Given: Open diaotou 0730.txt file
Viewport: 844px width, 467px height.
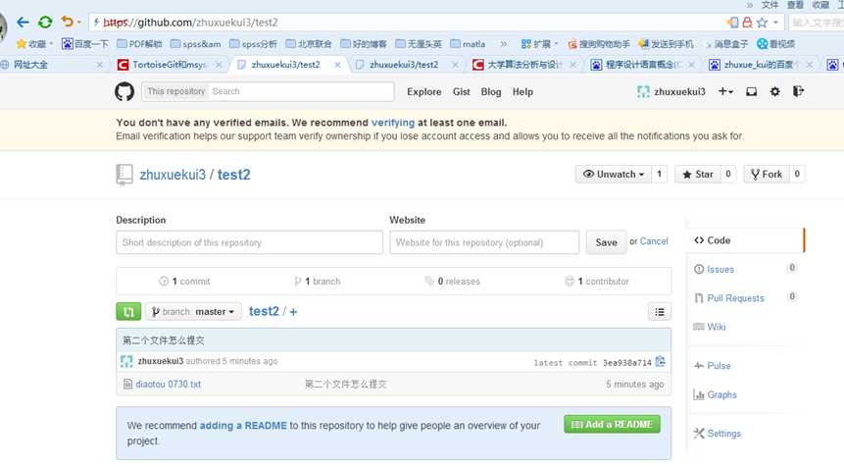Looking at the screenshot, I should click(x=168, y=384).
